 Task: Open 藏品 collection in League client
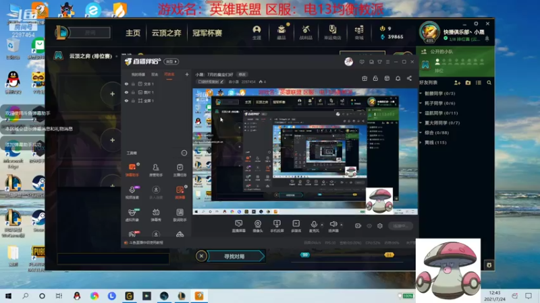point(281,32)
